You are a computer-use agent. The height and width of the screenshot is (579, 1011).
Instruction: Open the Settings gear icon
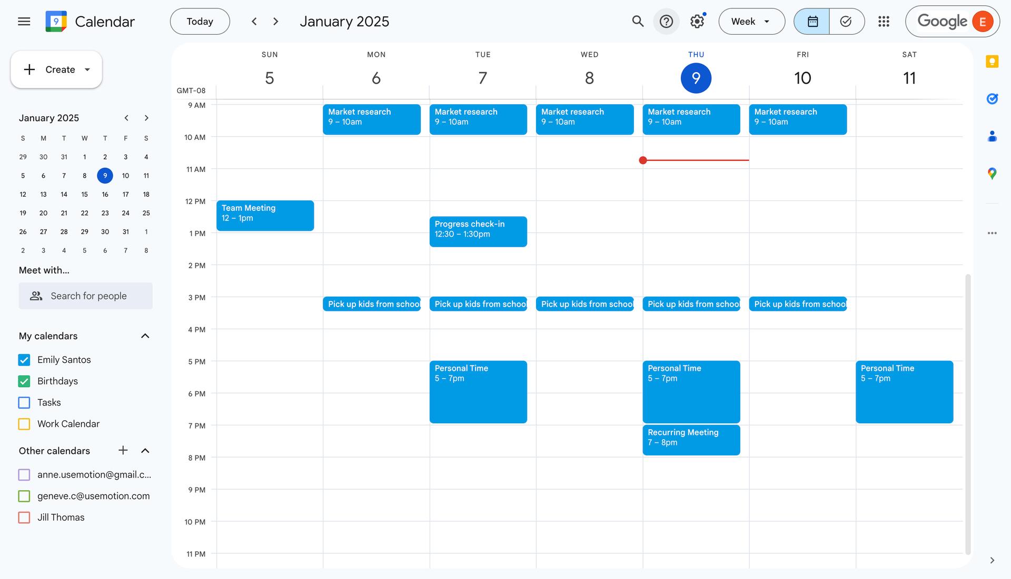tap(696, 21)
